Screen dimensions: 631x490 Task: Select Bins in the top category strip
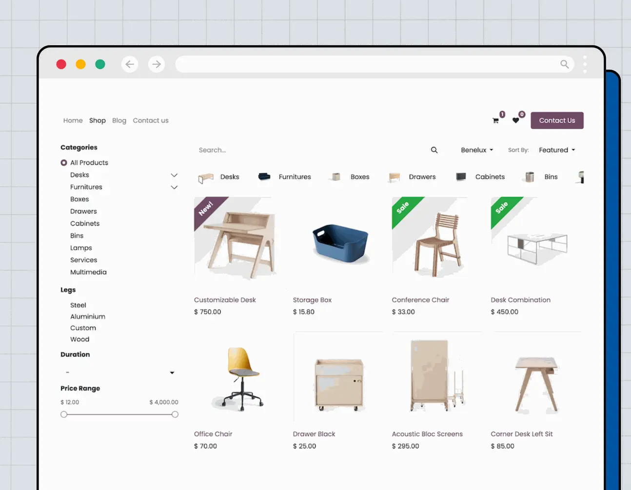(x=551, y=177)
